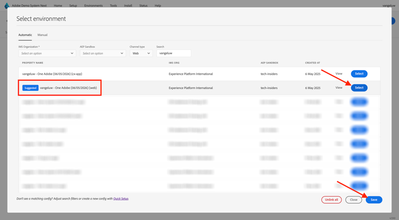Open the Tools menu
Image resolution: width=399 pixels, height=220 pixels.
click(x=113, y=6)
